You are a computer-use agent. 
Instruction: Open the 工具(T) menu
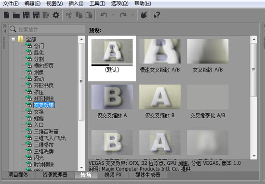97,3
